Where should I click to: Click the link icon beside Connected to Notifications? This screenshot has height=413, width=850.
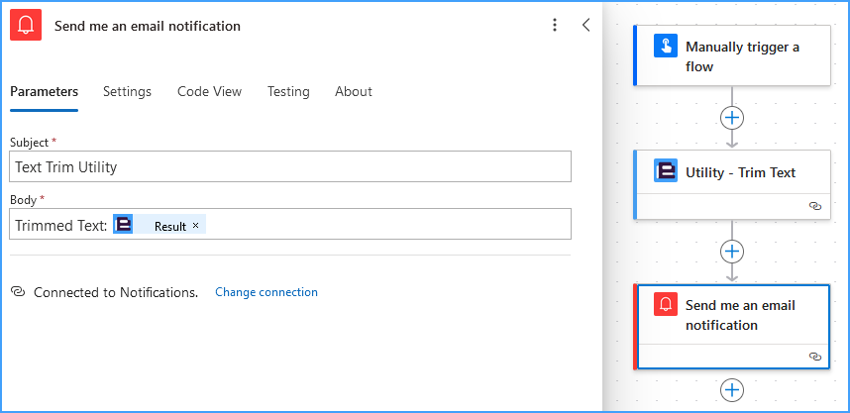coord(18,292)
